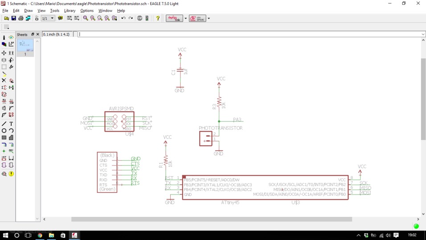This screenshot has width=426, height=240.
Task: Click the design link button
Action: pyautogui.click(x=174, y=18)
